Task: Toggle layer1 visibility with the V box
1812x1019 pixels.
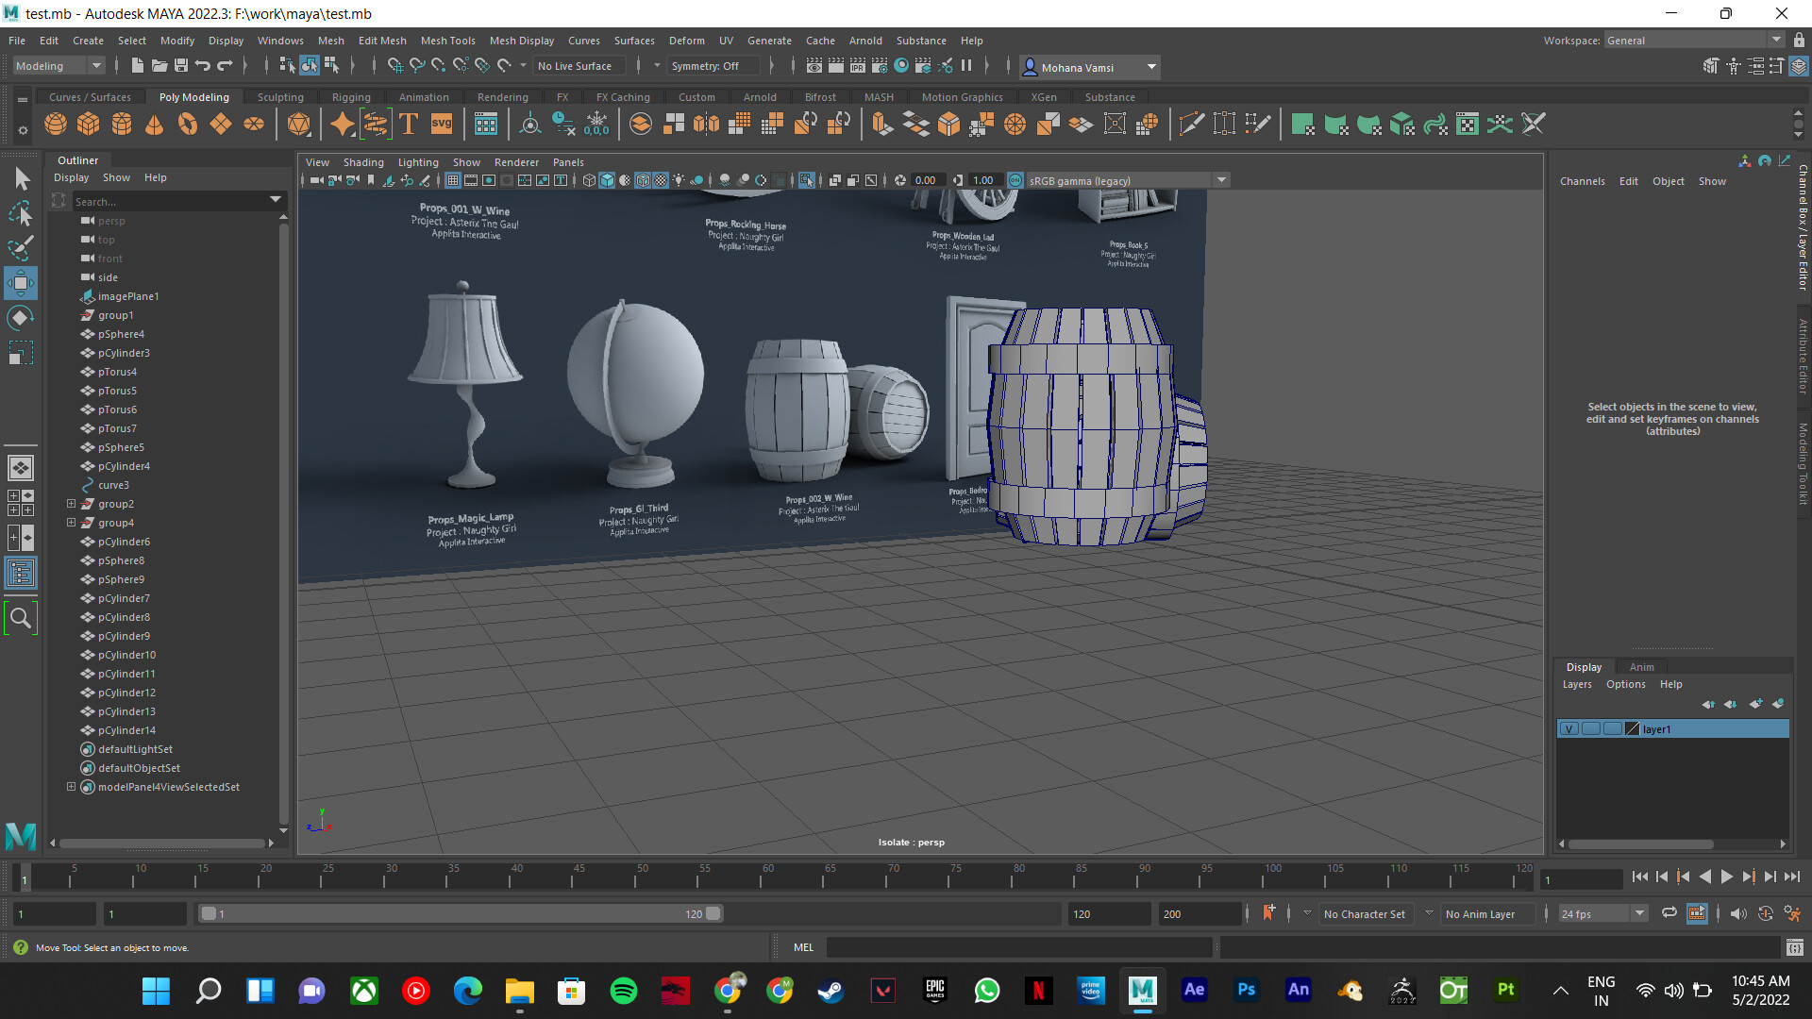Action: click(x=1569, y=728)
